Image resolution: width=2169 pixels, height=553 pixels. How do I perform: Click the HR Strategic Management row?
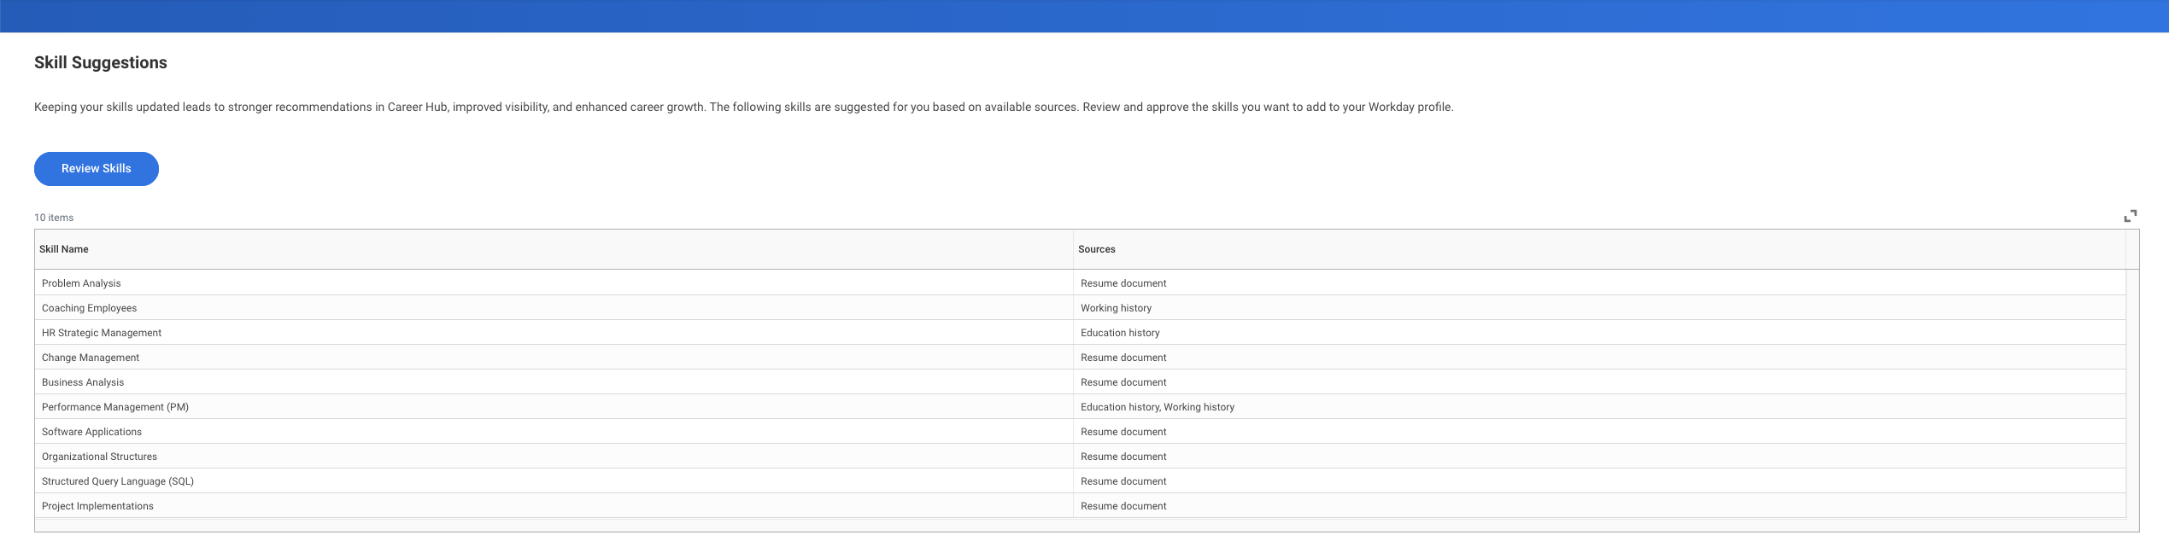click(x=101, y=333)
